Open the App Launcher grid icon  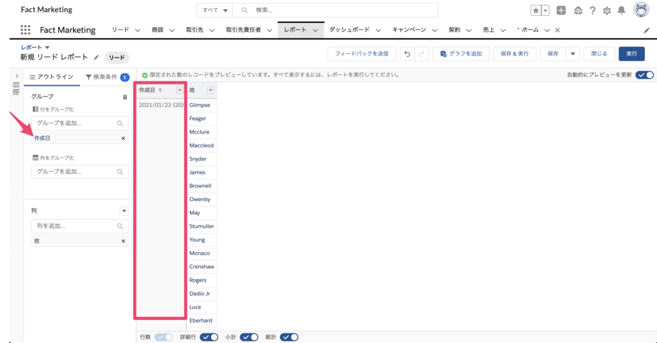tap(25, 29)
